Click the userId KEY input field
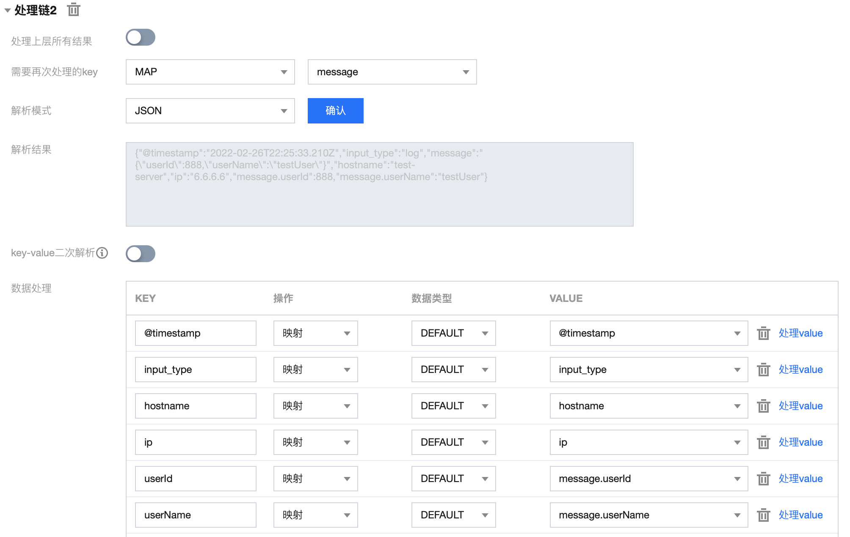This screenshot has height=537, width=850. pyautogui.click(x=196, y=479)
